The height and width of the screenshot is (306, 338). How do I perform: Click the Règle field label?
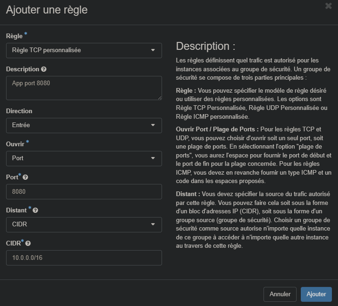tap(14, 36)
